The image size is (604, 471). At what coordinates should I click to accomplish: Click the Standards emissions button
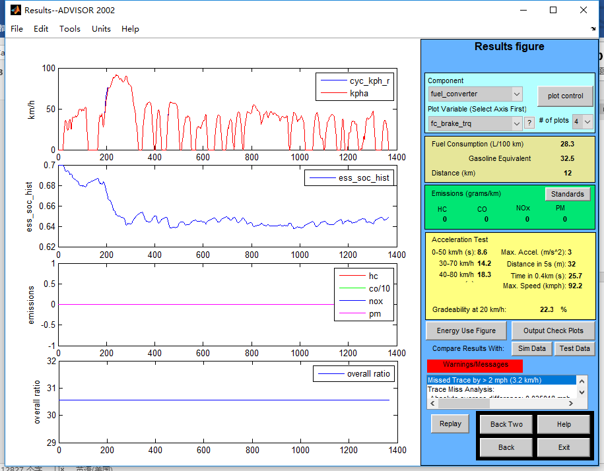(567, 194)
